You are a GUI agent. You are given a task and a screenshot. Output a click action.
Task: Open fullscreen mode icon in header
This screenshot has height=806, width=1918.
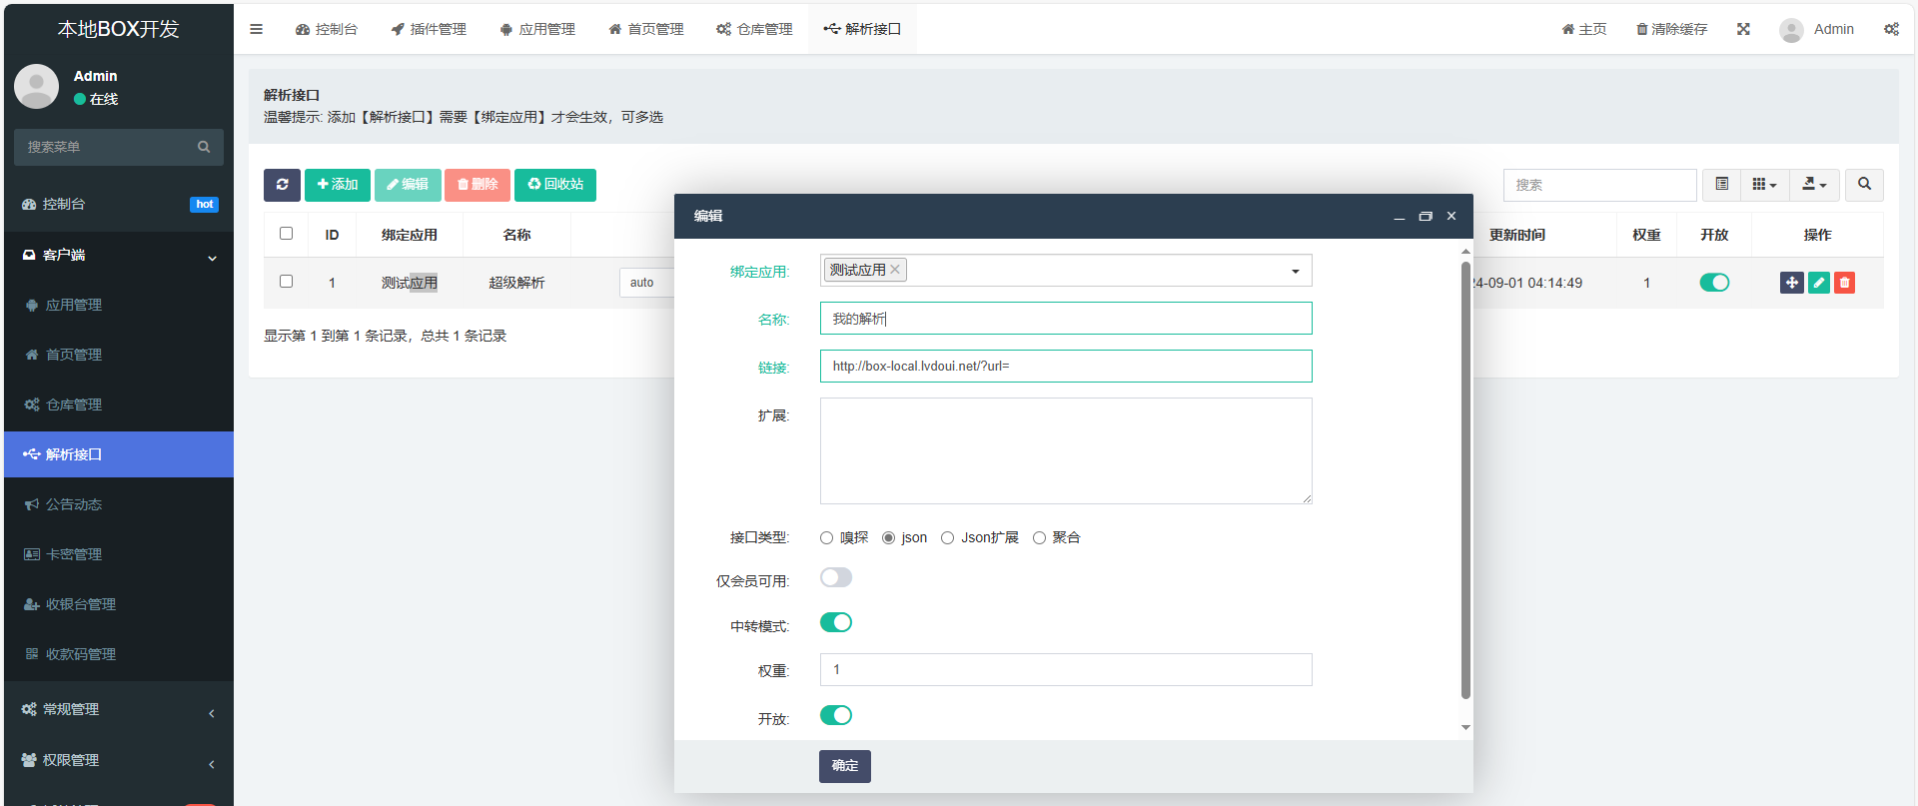1743,29
